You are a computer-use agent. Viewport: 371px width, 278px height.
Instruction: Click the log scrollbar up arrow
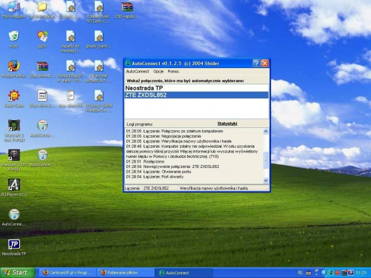tap(266, 130)
